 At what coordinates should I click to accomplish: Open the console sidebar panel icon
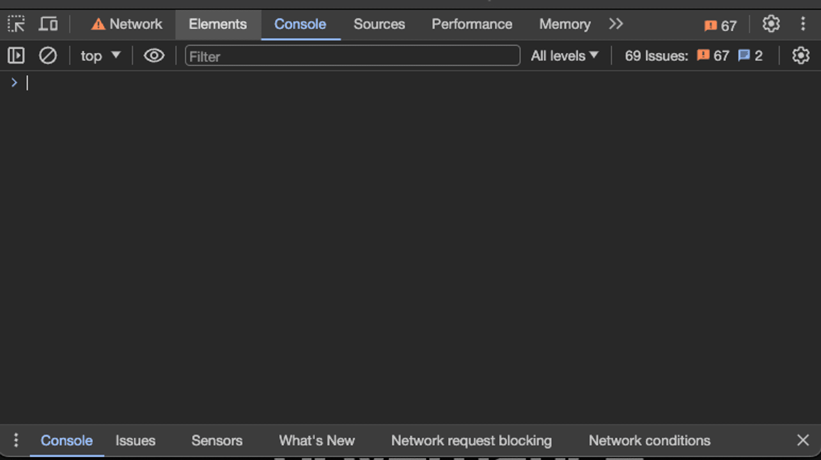click(x=16, y=56)
